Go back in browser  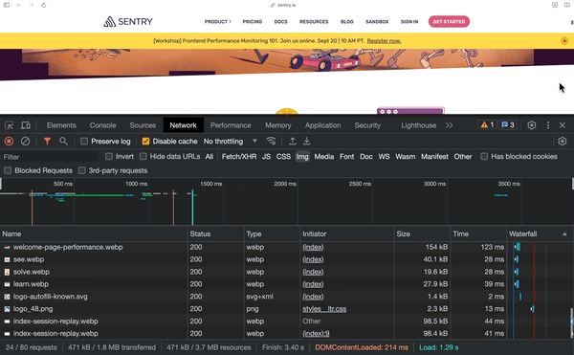(19, 5)
